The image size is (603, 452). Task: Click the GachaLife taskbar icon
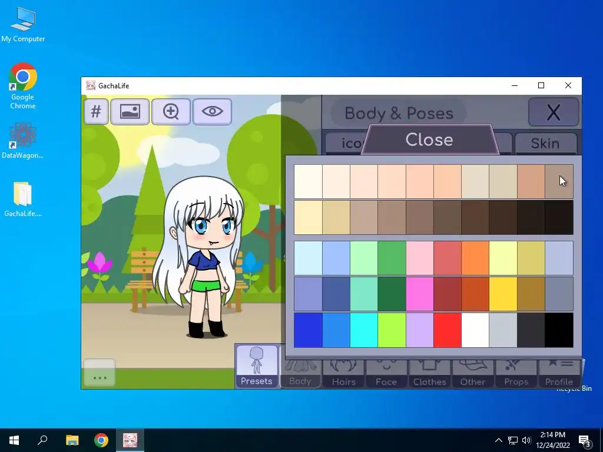coord(130,440)
